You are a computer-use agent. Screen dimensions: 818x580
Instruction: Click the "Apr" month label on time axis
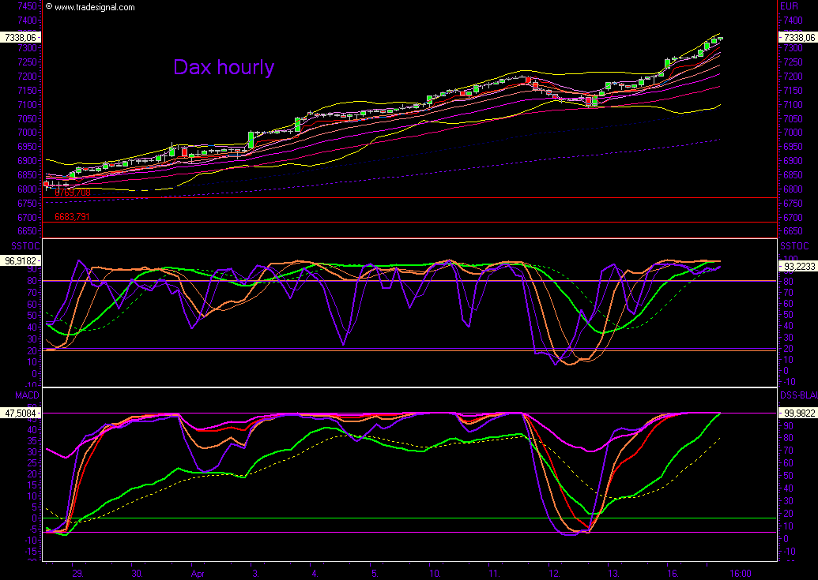coord(198,573)
